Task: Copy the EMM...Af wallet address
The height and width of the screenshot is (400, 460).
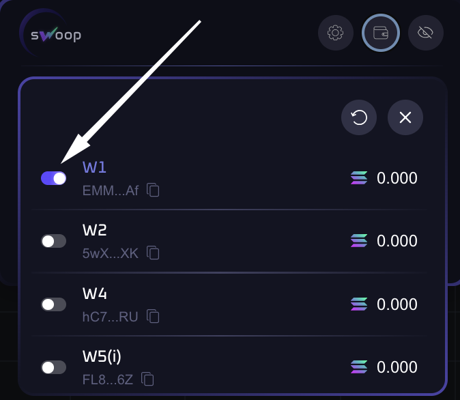Action: click(x=154, y=190)
